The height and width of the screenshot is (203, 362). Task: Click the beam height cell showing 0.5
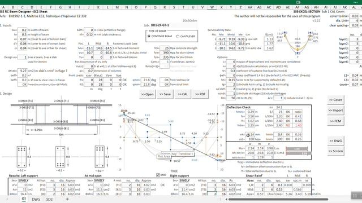pos(23,34)
